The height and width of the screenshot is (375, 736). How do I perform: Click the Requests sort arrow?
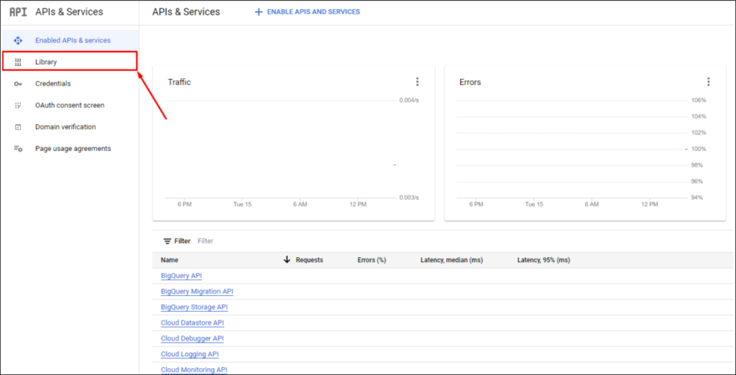pyautogui.click(x=286, y=260)
